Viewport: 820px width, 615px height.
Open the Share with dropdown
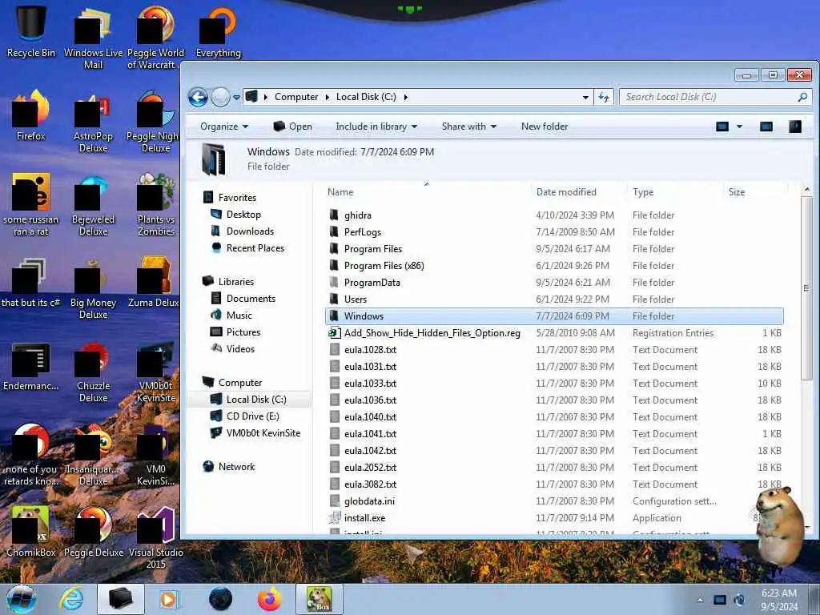468,127
